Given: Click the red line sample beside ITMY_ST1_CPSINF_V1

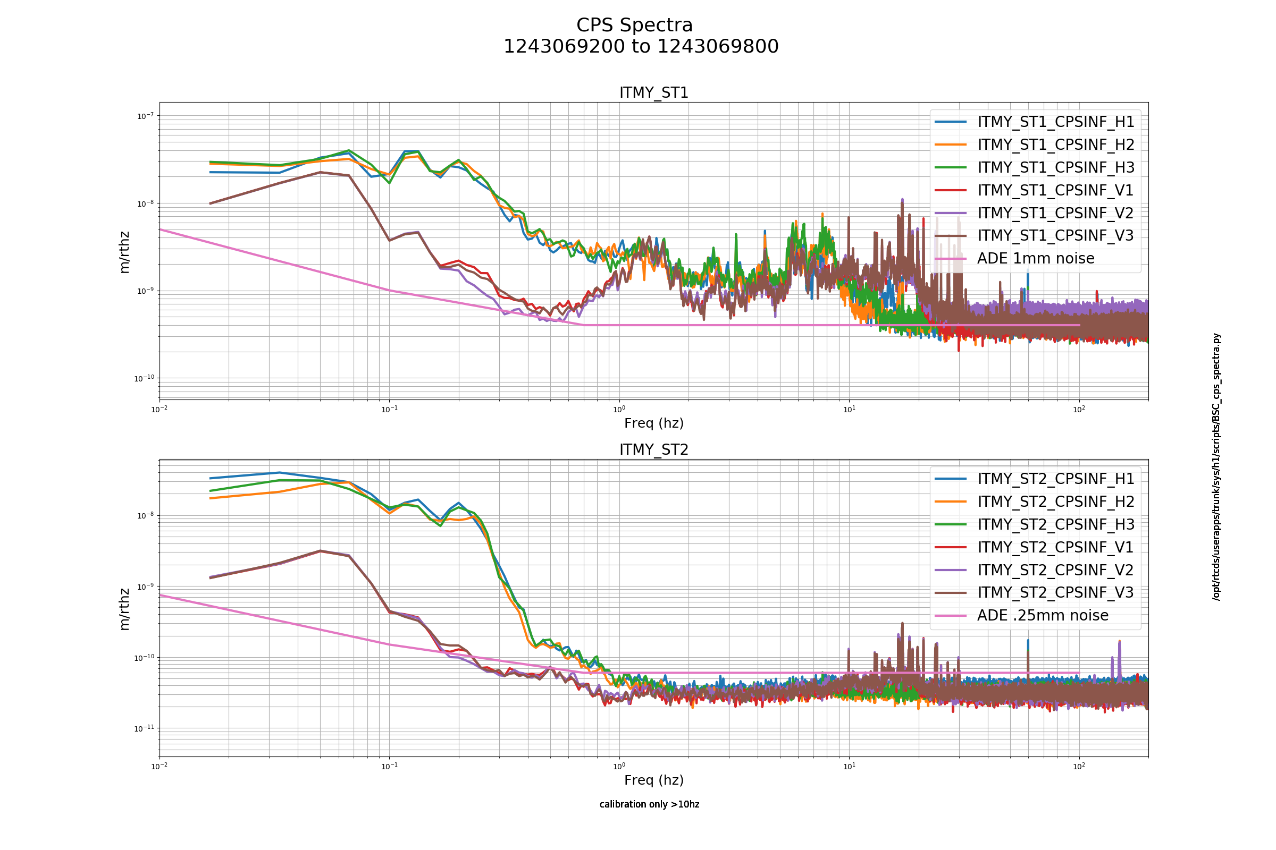Looking at the screenshot, I should click(x=951, y=190).
